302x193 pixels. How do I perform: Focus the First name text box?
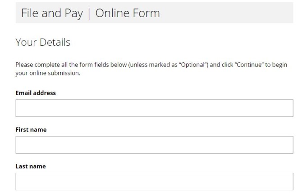[154, 145]
